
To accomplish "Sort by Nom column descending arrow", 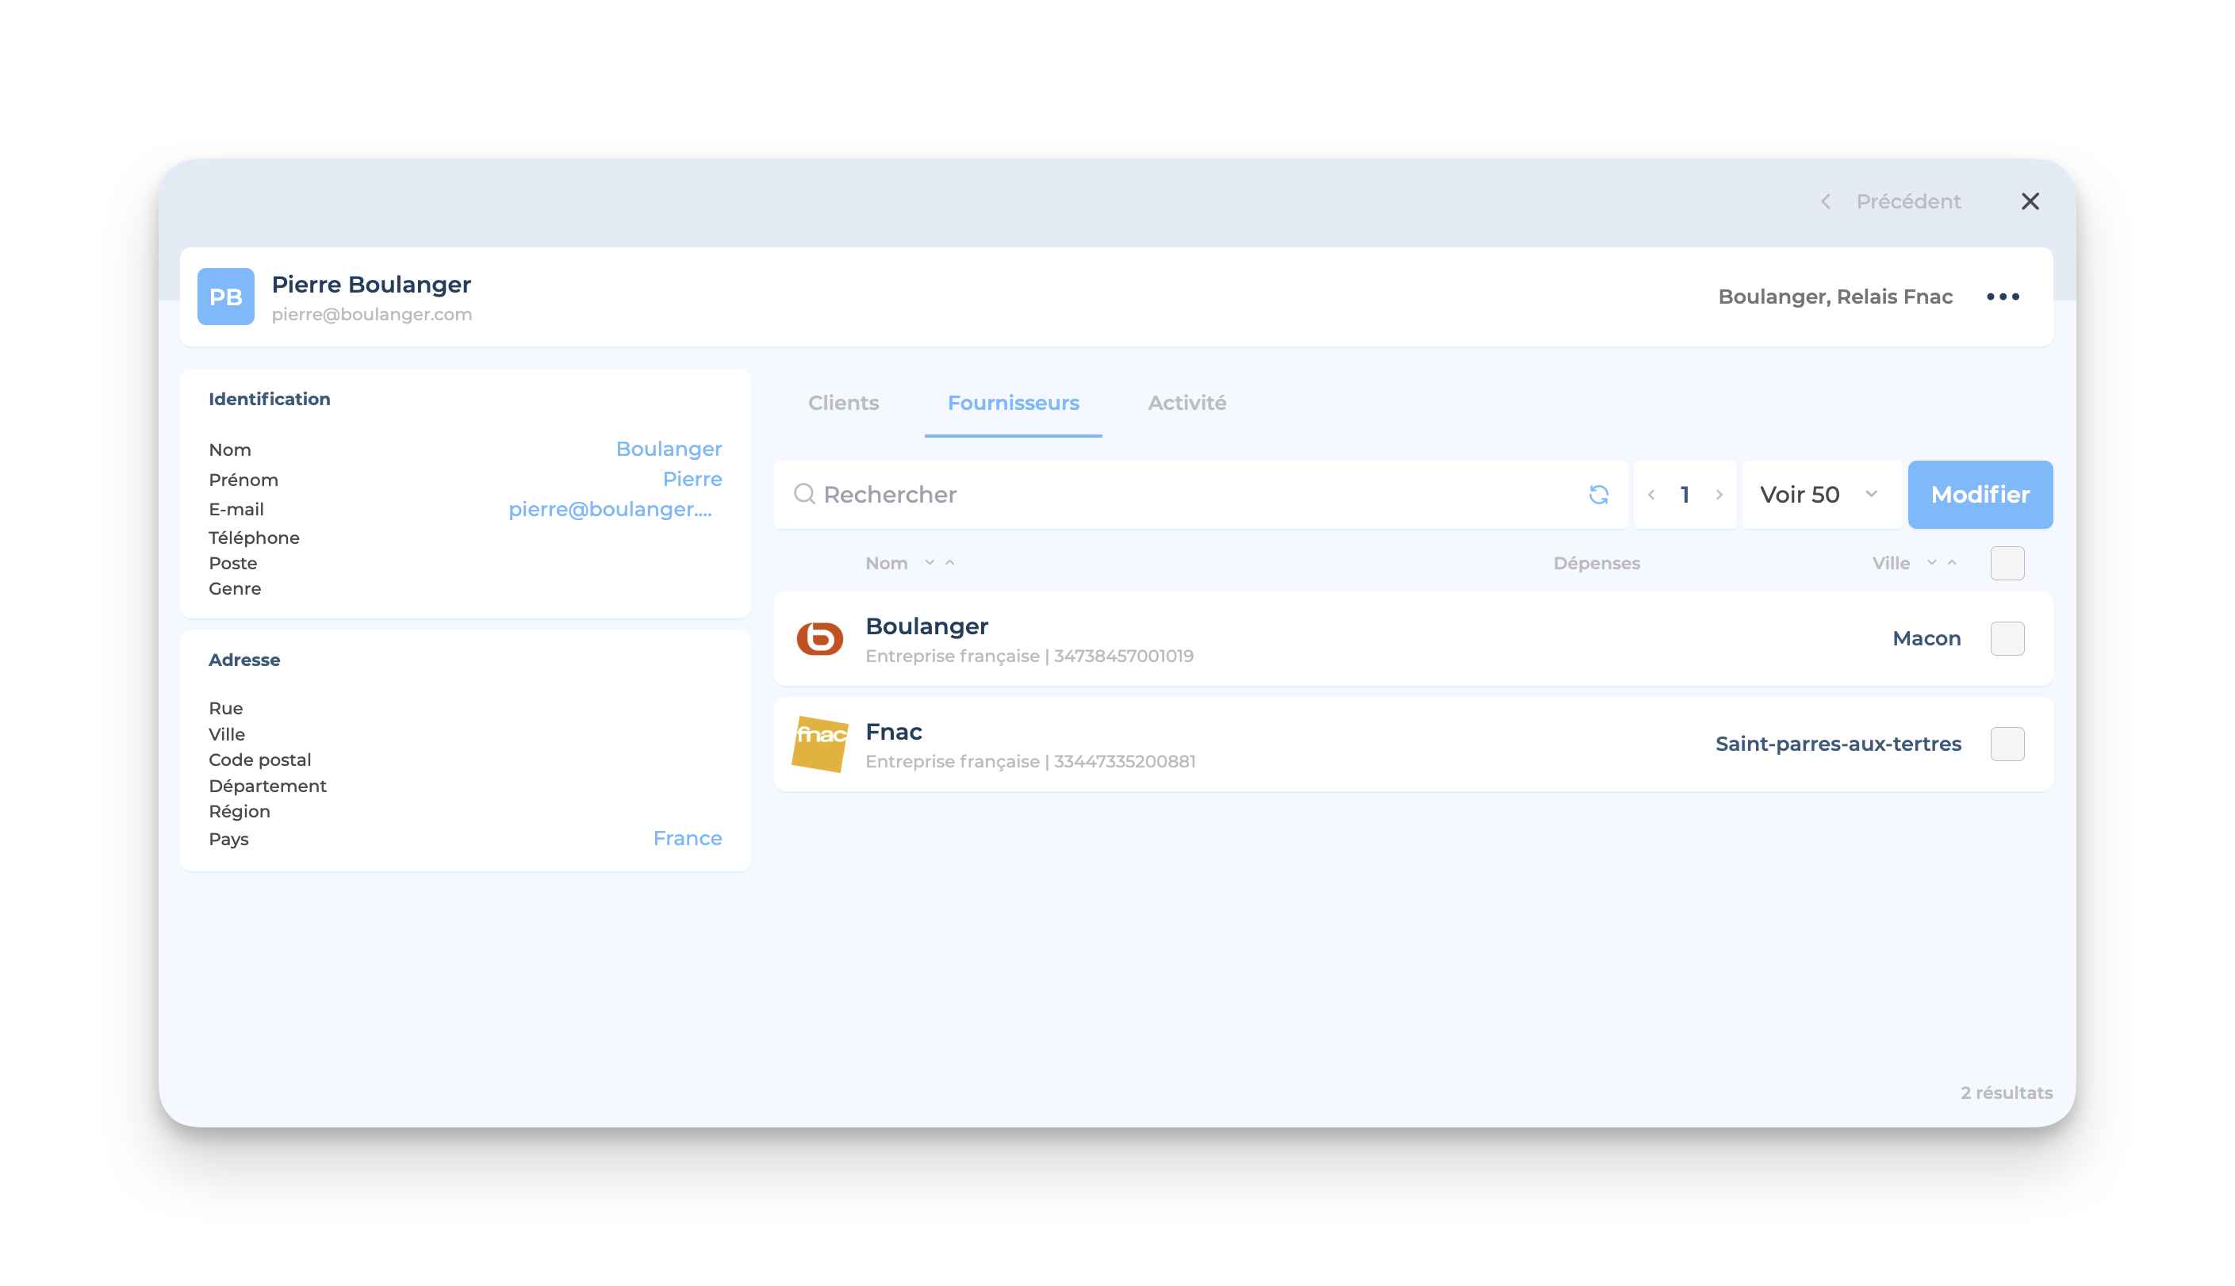I will click(x=930, y=563).
